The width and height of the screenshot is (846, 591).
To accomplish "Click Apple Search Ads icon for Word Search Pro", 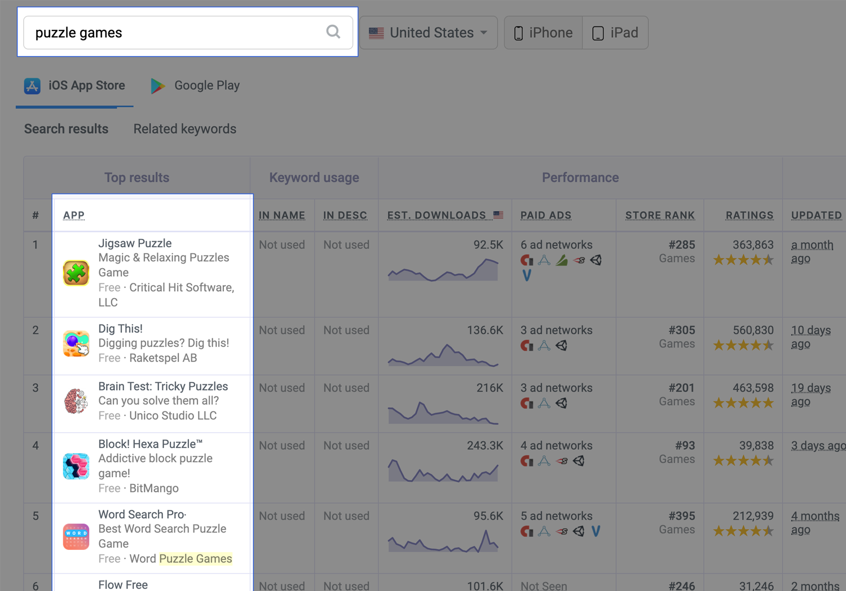I will (x=544, y=531).
